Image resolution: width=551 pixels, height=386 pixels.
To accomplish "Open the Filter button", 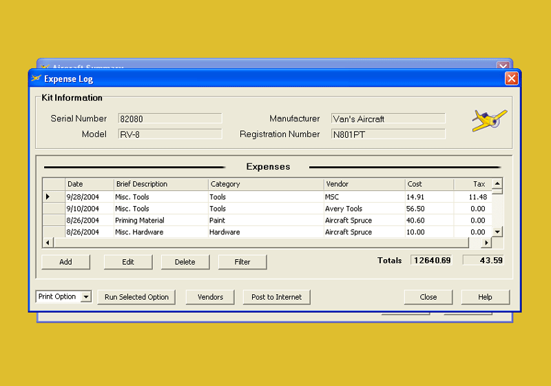I will coord(242,262).
